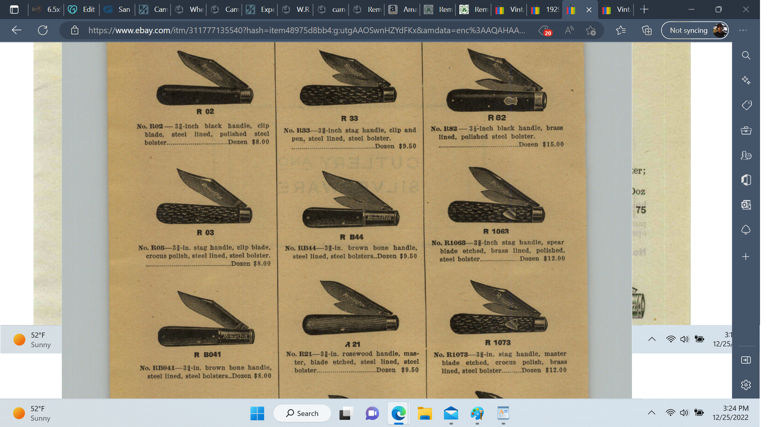Screen dimensions: 781x427
Task: Open Outlook icon in sidebar
Action: pyautogui.click(x=746, y=205)
